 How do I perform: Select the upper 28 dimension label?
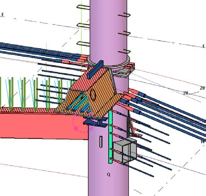pyautogui.click(x=202, y=88)
